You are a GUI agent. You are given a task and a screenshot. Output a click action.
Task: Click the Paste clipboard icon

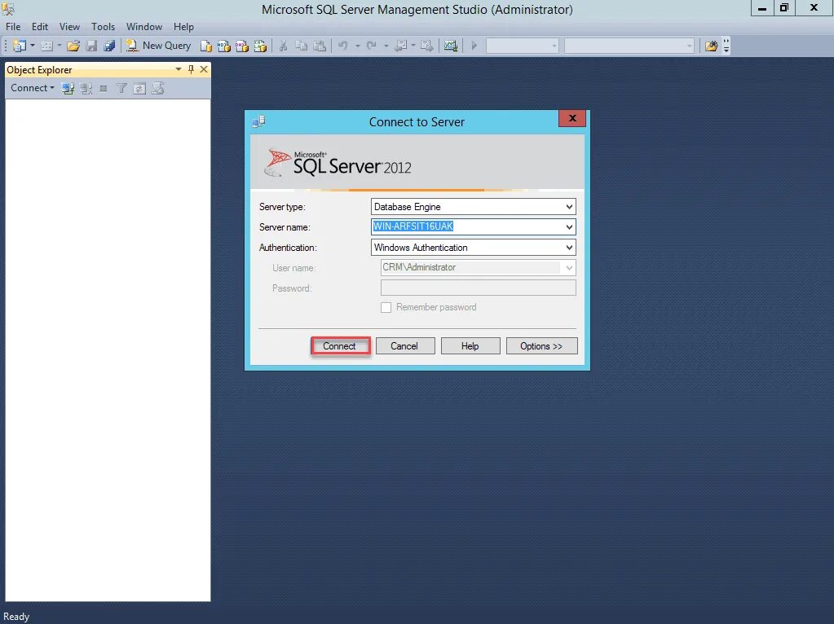[x=320, y=46]
